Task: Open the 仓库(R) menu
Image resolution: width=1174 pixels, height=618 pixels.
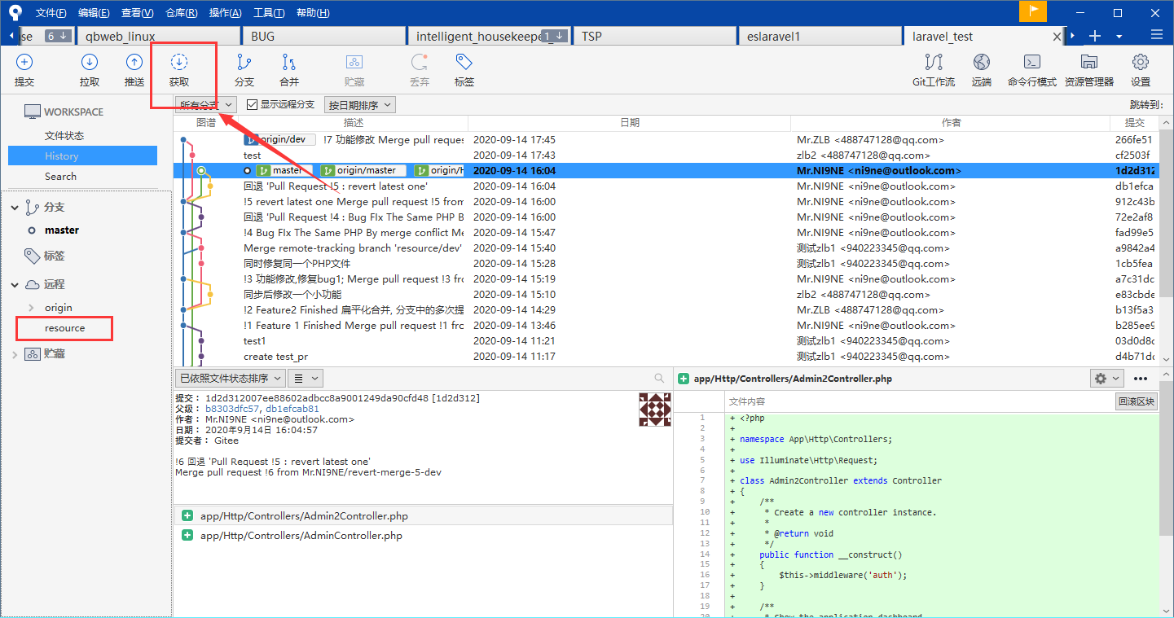Action: click(181, 13)
